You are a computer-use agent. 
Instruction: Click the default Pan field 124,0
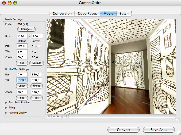[22, 46]
